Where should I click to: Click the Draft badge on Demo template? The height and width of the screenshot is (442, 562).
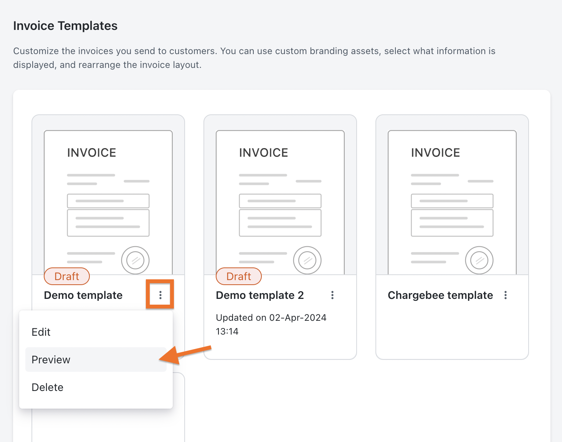(67, 276)
